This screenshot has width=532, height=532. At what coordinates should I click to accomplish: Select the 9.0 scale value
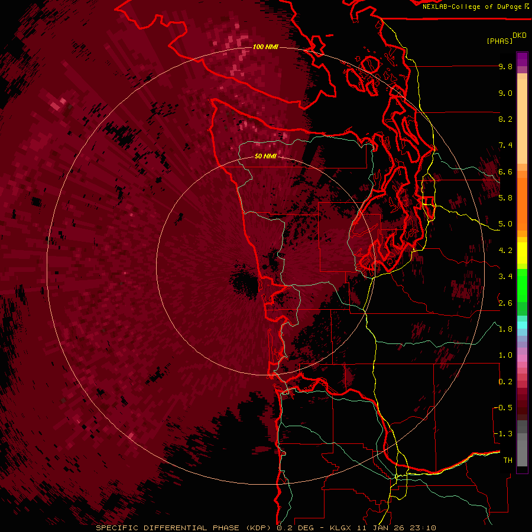tap(505, 93)
